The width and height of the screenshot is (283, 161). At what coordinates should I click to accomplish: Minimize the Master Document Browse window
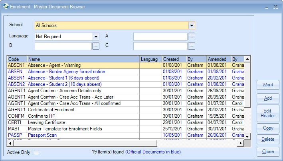(267, 7)
